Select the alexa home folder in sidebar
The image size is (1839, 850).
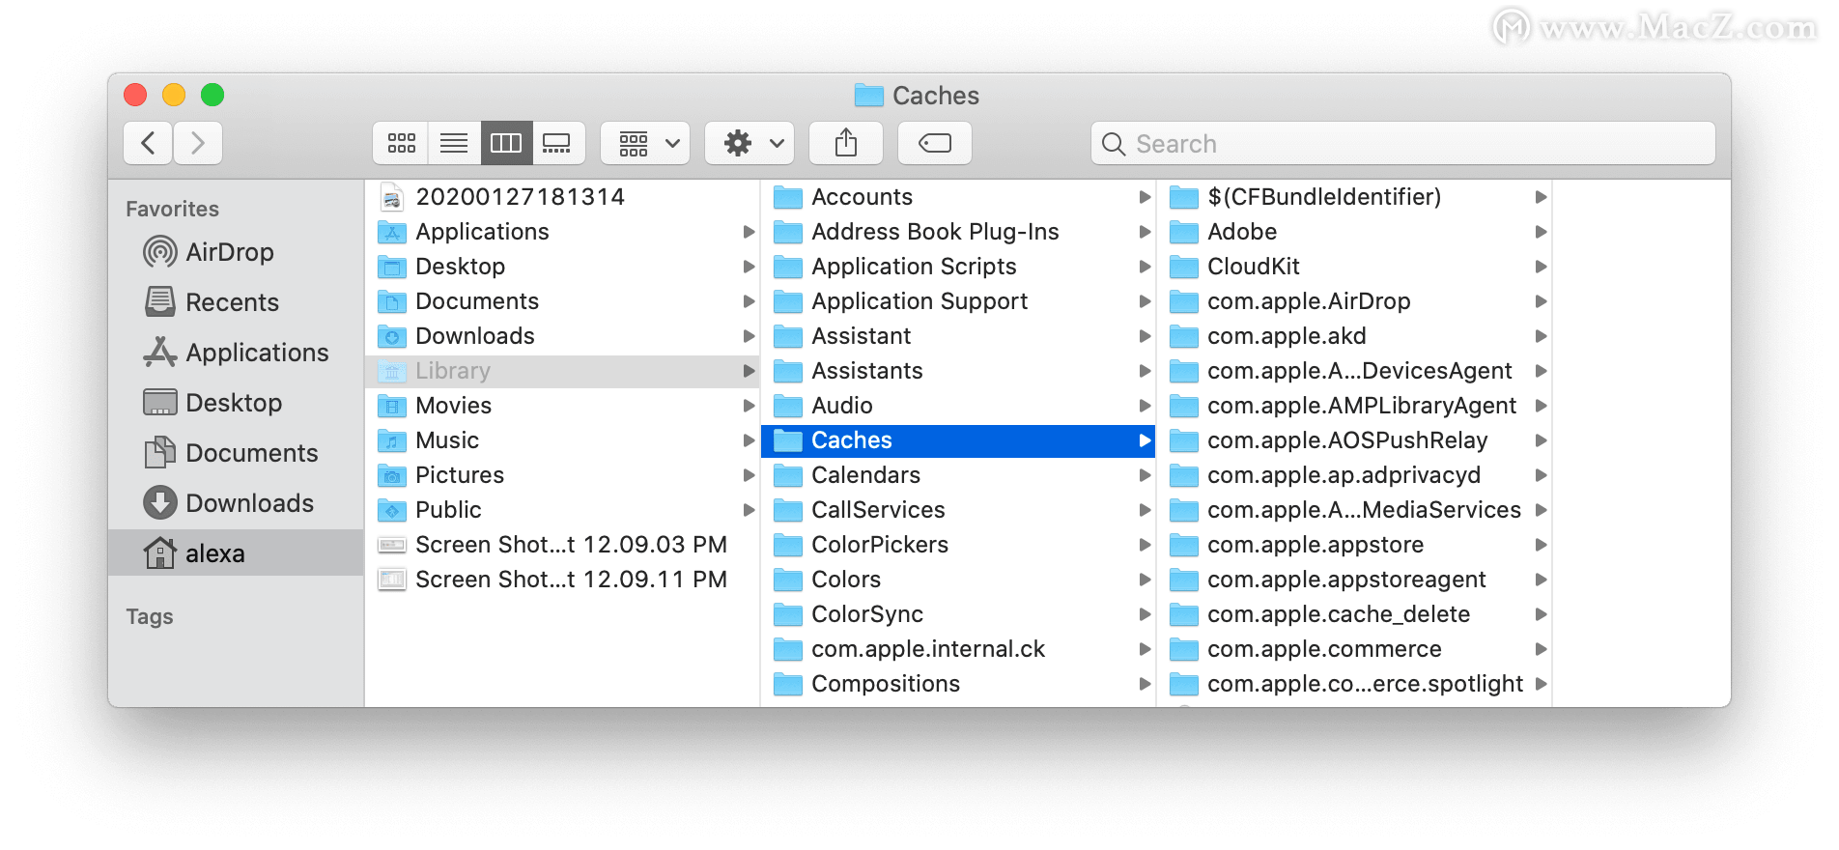pyautogui.click(x=236, y=553)
